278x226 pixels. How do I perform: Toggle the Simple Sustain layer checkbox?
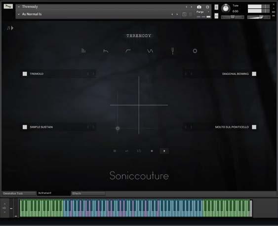point(25,127)
